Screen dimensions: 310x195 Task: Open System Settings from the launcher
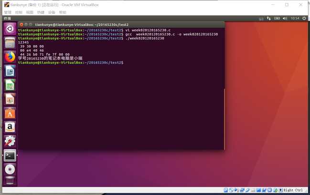click(10, 141)
